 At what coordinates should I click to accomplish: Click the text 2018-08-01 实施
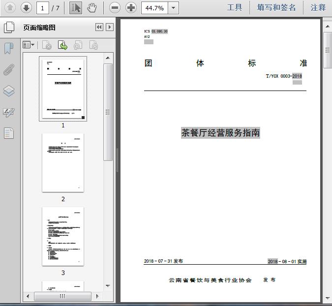coord(287,262)
